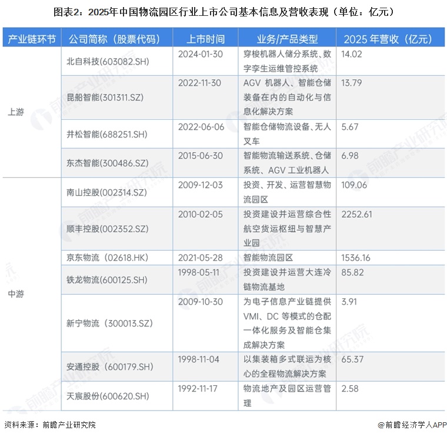The height and width of the screenshot is (437, 447).
Task: Click business text 穿梭机器人储分系统
Action: click(281, 54)
